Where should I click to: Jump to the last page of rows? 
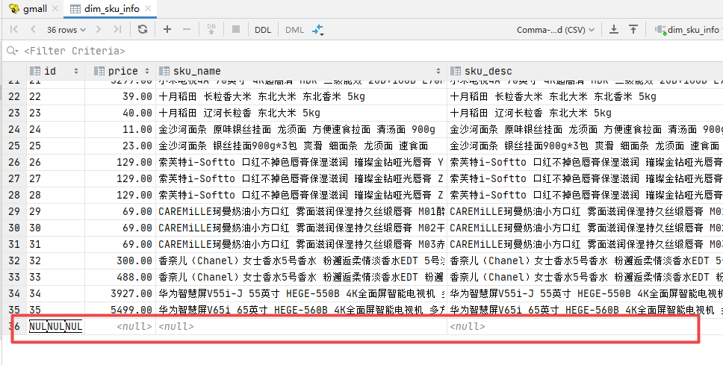(117, 30)
